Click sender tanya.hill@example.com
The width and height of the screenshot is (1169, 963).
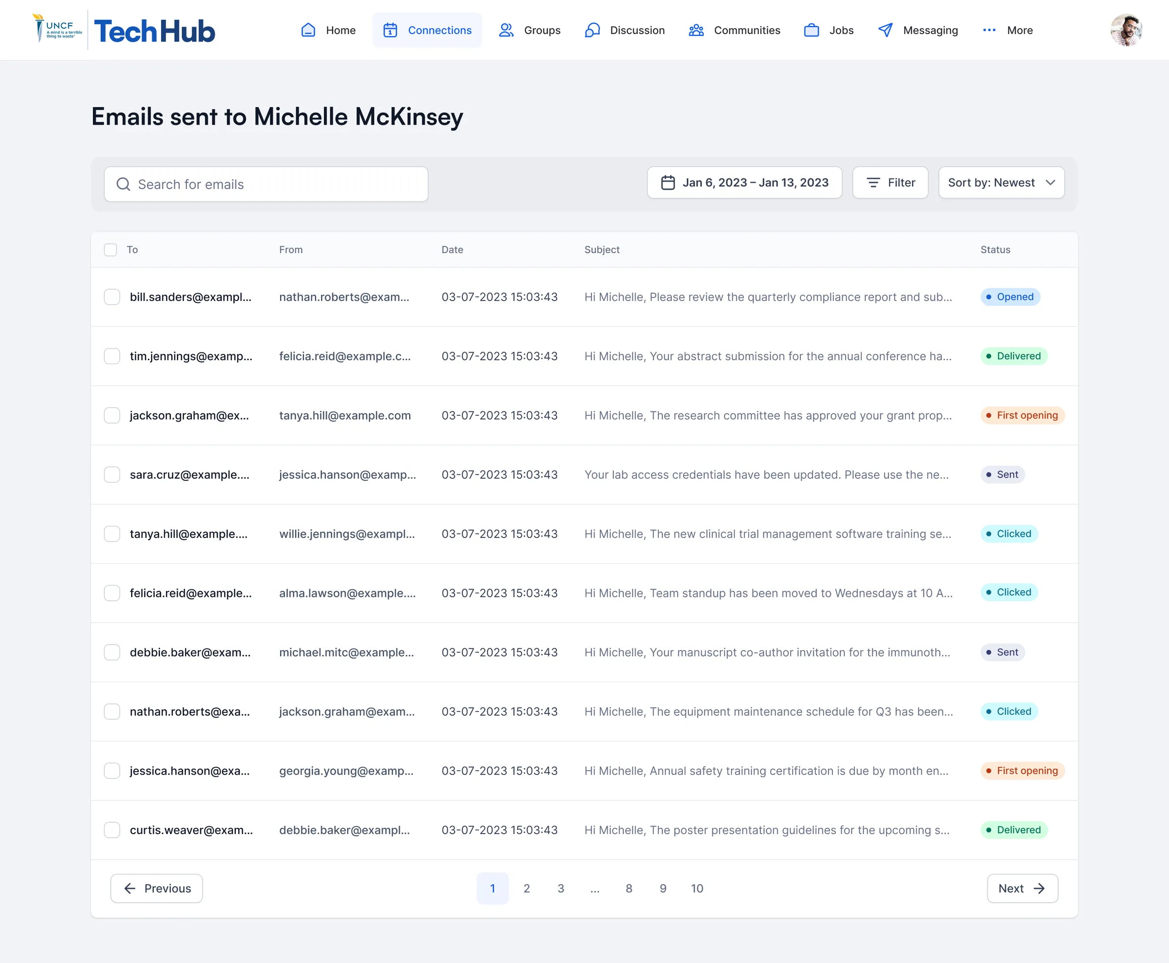[x=345, y=415]
